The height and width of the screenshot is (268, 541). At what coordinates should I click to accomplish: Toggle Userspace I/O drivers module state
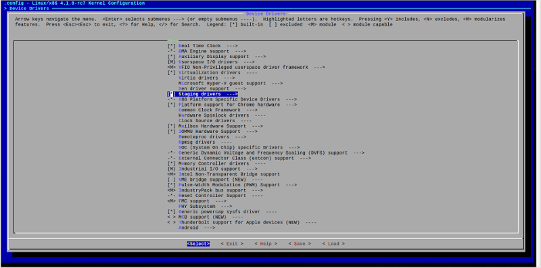(172, 62)
